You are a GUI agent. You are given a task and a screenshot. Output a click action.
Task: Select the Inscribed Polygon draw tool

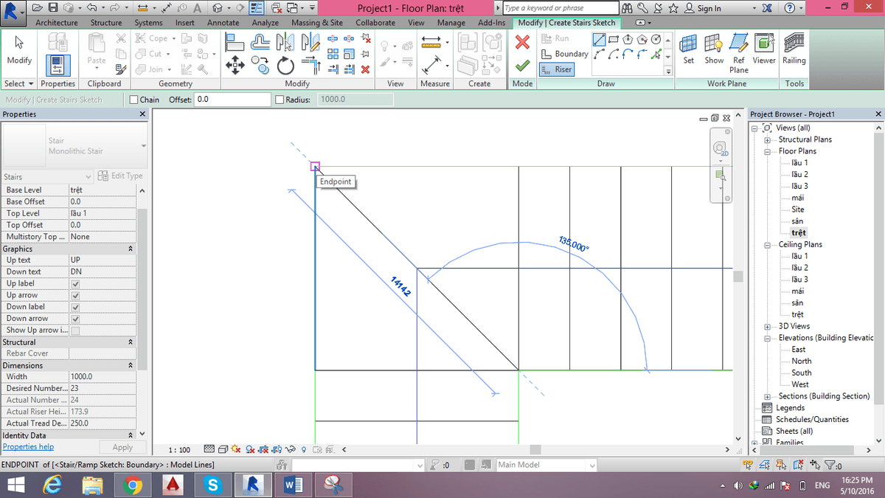tap(628, 39)
